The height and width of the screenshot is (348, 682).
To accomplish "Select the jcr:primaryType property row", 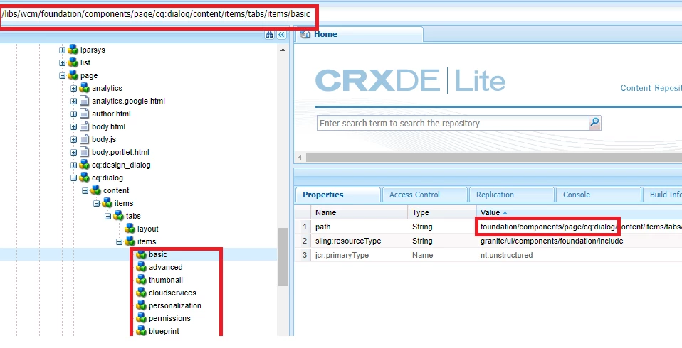I will (488, 255).
